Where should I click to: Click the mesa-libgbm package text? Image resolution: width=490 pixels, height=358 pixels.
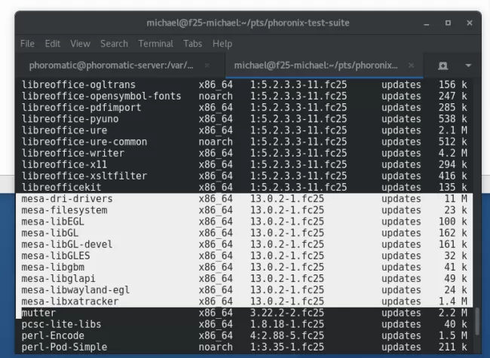(53, 267)
